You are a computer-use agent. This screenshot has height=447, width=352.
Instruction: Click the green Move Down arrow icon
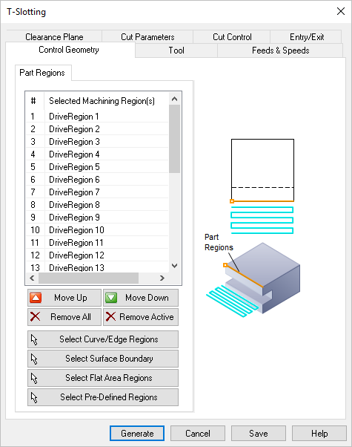111,298
